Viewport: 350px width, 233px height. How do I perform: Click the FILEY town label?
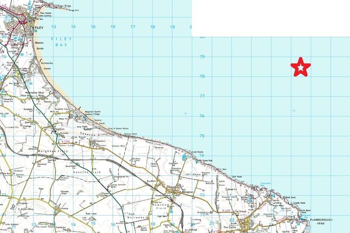click(39, 28)
